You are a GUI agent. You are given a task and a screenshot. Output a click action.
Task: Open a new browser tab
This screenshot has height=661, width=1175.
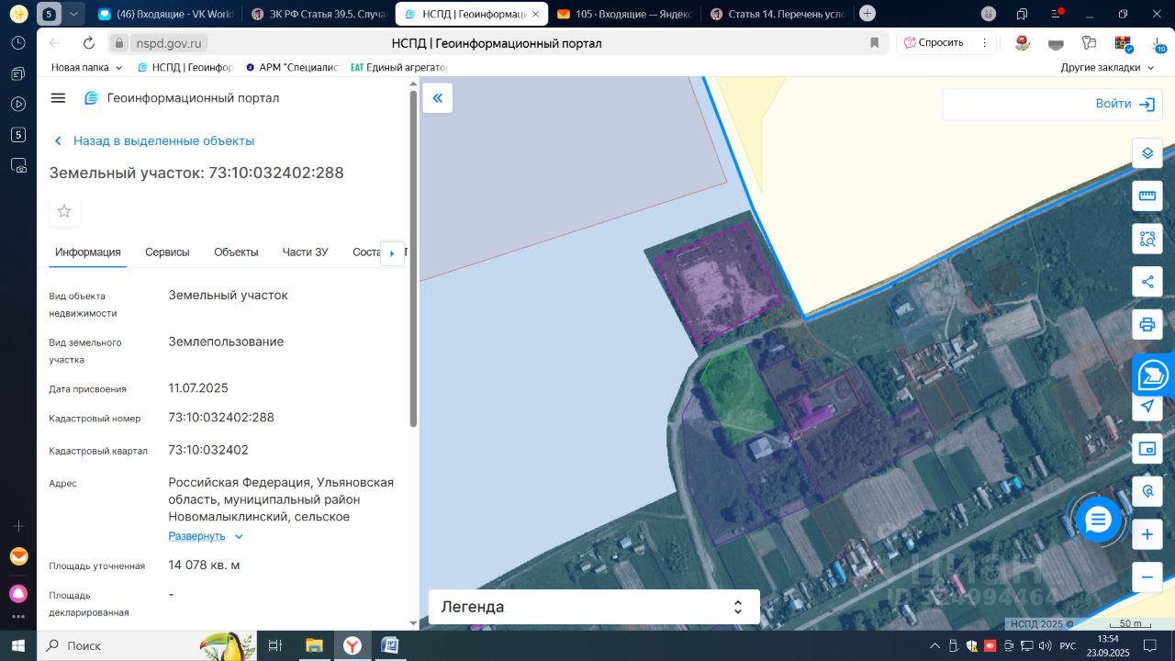[x=867, y=13]
